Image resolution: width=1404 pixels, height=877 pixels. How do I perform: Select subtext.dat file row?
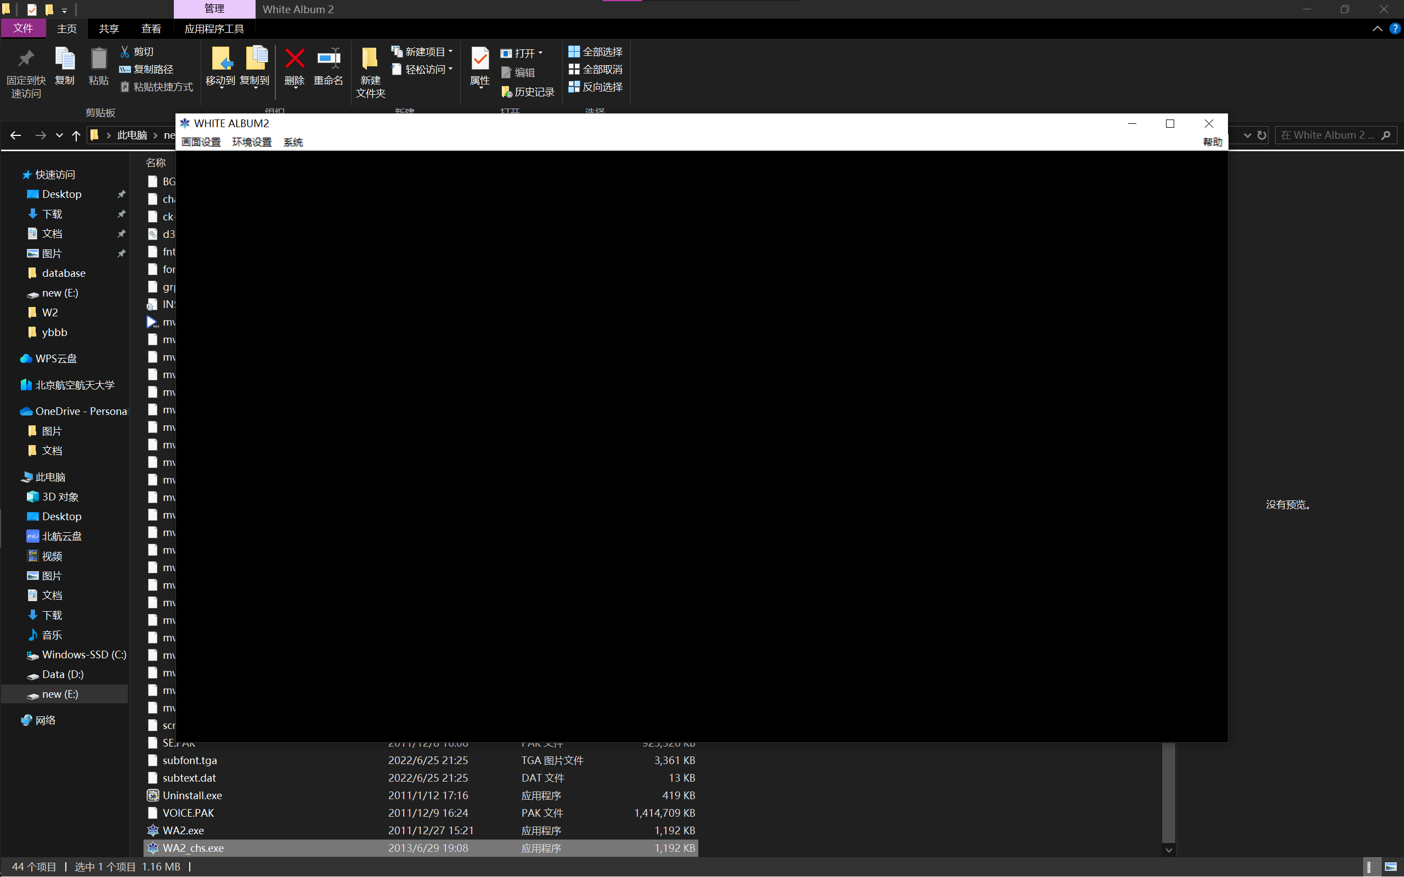(421, 778)
